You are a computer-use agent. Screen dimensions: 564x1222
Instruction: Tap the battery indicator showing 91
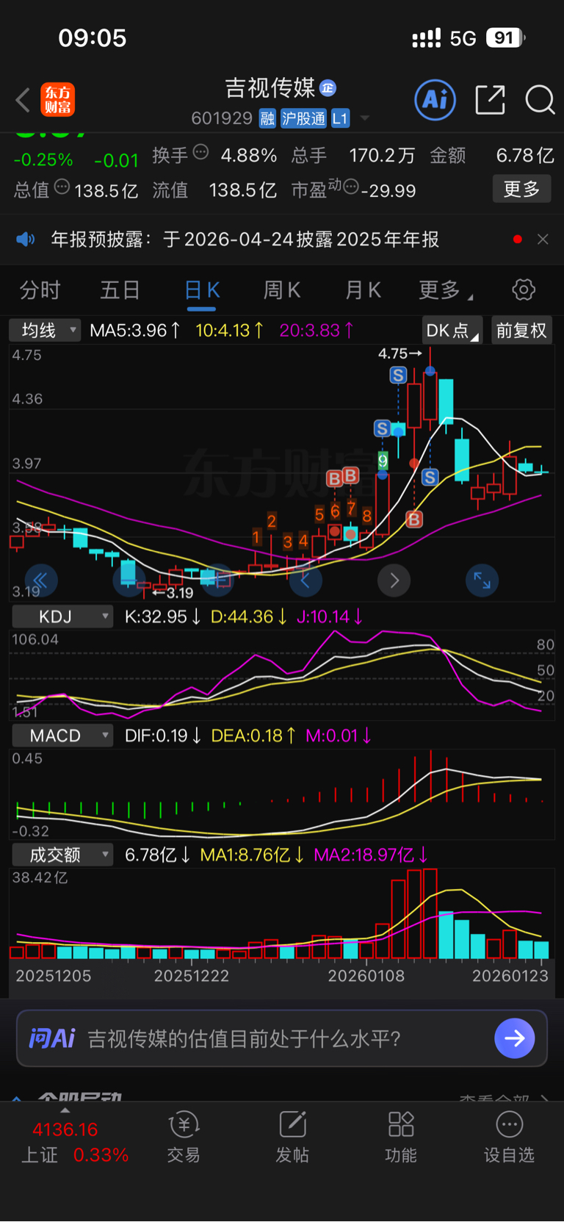pos(505,37)
